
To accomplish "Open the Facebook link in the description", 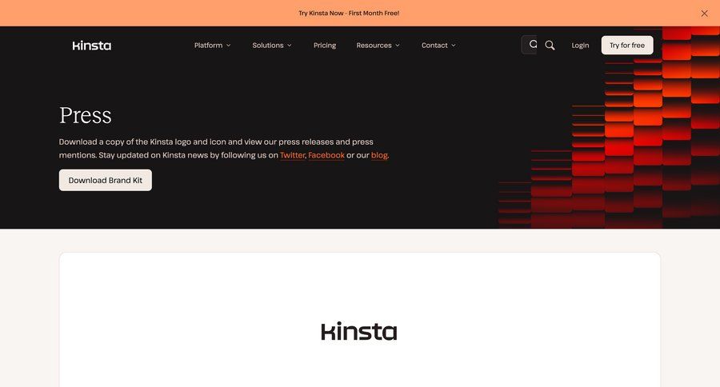I will 326,155.
